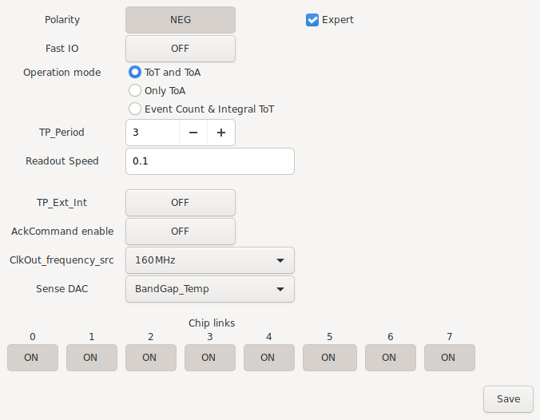Click the Readout Speed input field

tap(210, 161)
